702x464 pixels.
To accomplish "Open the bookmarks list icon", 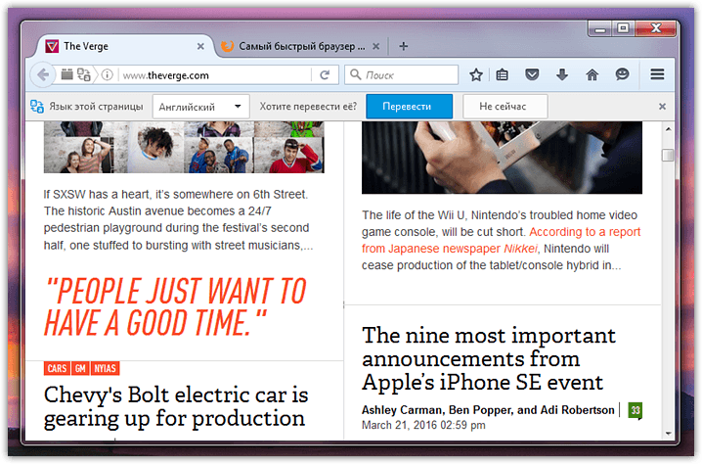I will (x=503, y=74).
